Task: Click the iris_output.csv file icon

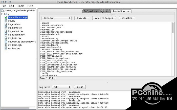Action: pyautogui.click(x=6, y=31)
